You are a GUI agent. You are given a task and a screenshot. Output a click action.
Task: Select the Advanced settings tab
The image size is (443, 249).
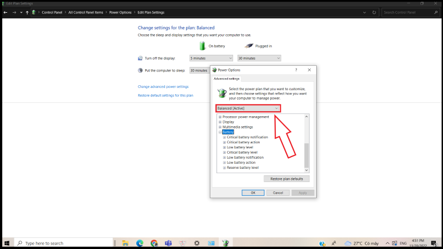tap(226, 79)
